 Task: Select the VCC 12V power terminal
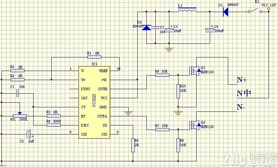click(x=269, y=8)
